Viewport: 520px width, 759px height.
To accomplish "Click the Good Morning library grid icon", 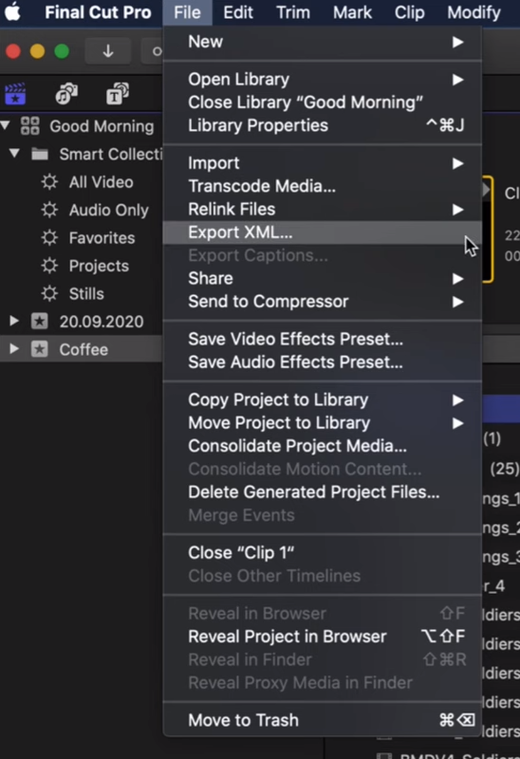I will 30,126.
